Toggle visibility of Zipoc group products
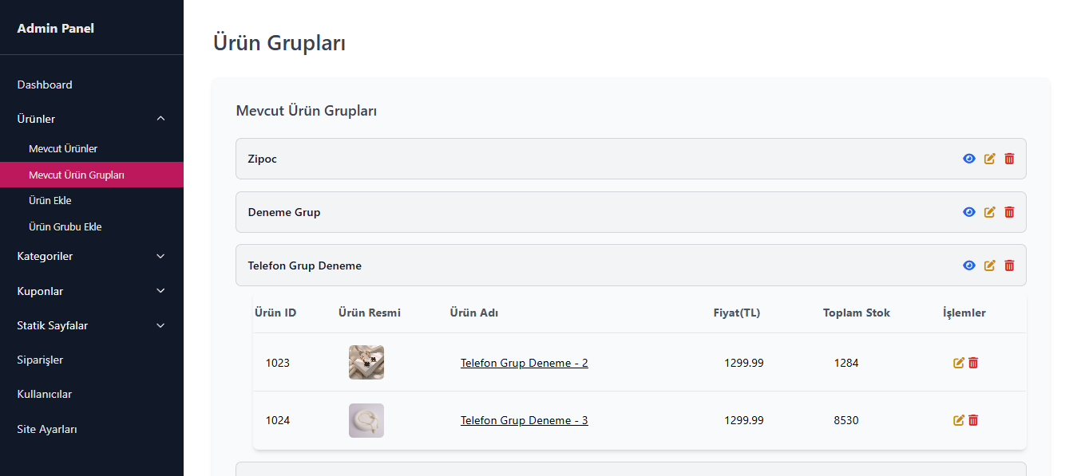 [969, 159]
